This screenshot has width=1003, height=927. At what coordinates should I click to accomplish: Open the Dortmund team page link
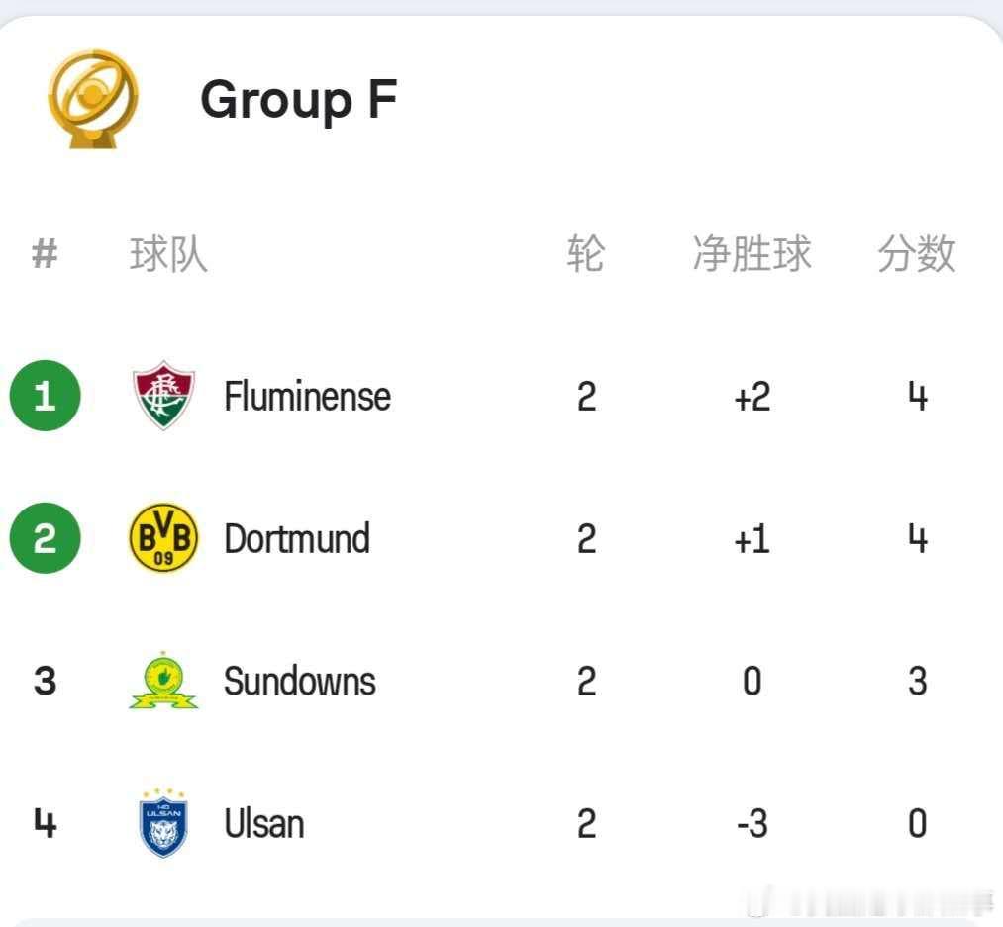(x=297, y=539)
